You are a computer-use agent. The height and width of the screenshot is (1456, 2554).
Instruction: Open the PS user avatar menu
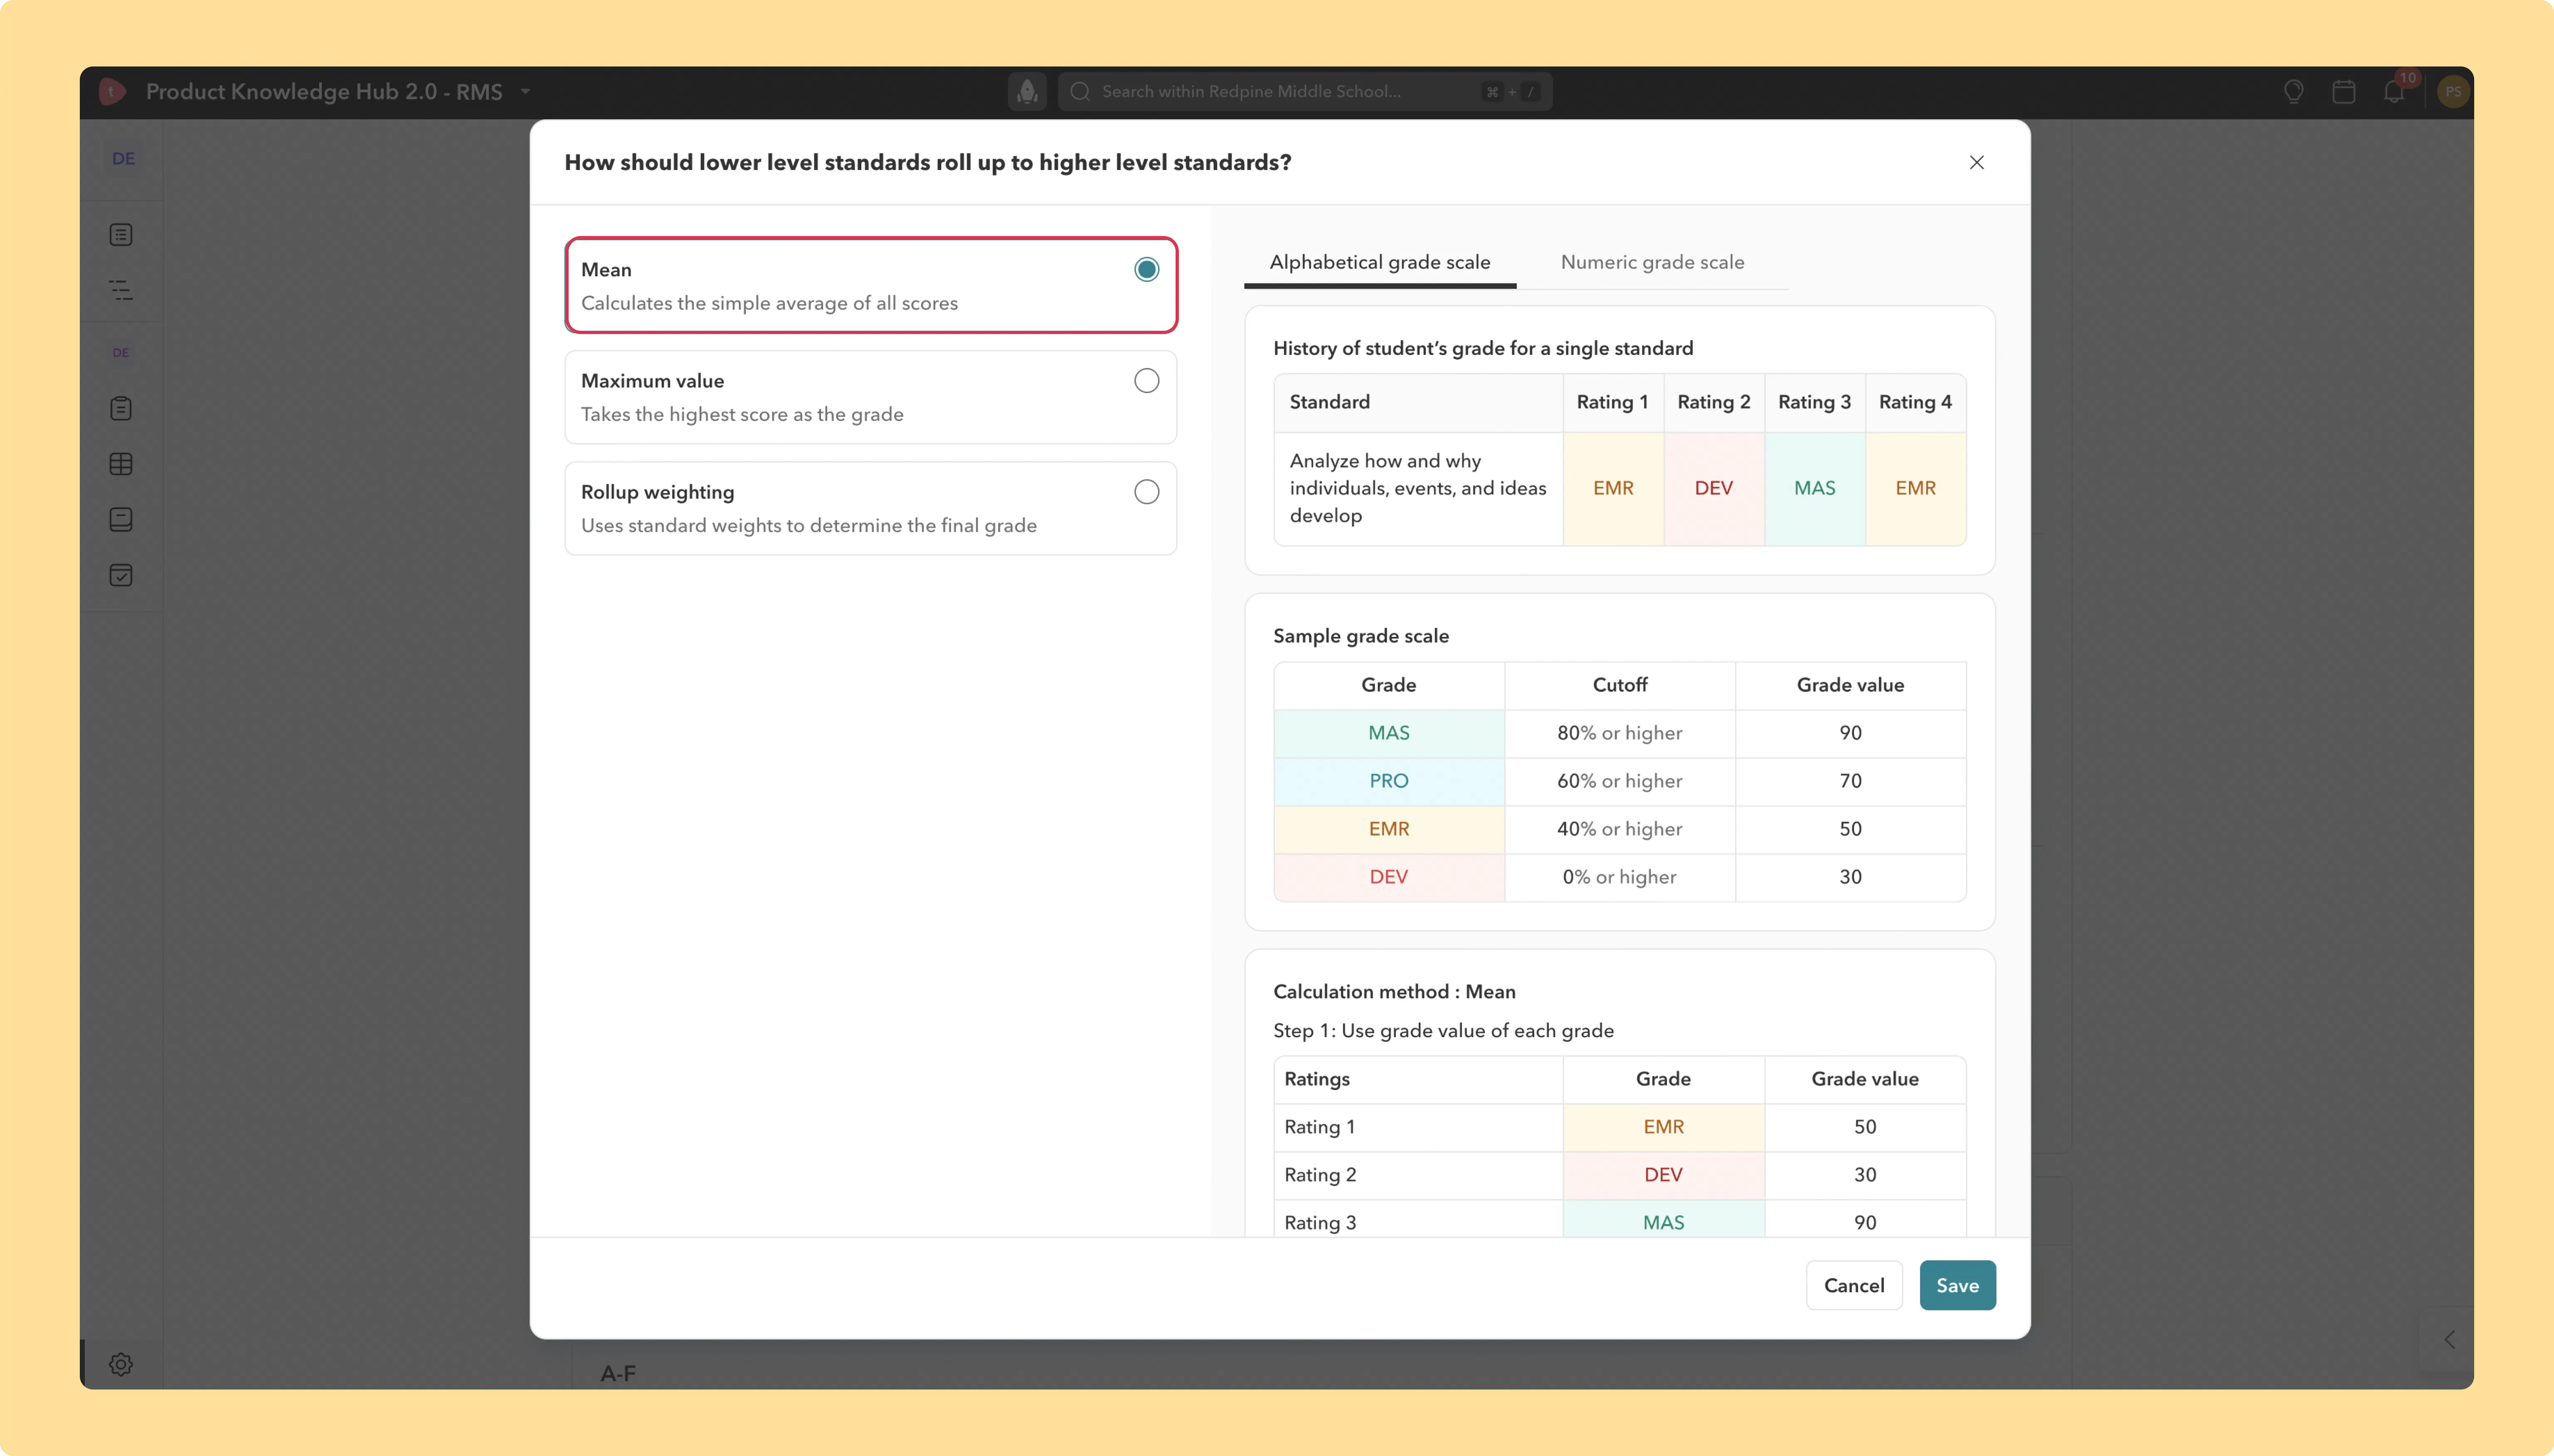[2452, 92]
